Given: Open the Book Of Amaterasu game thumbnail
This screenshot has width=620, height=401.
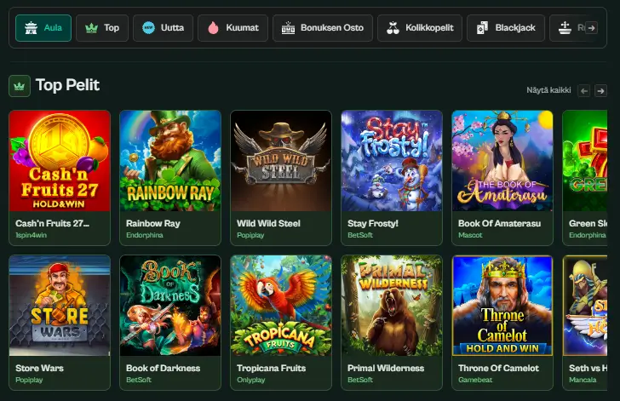Looking at the screenshot, I should pos(502,161).
